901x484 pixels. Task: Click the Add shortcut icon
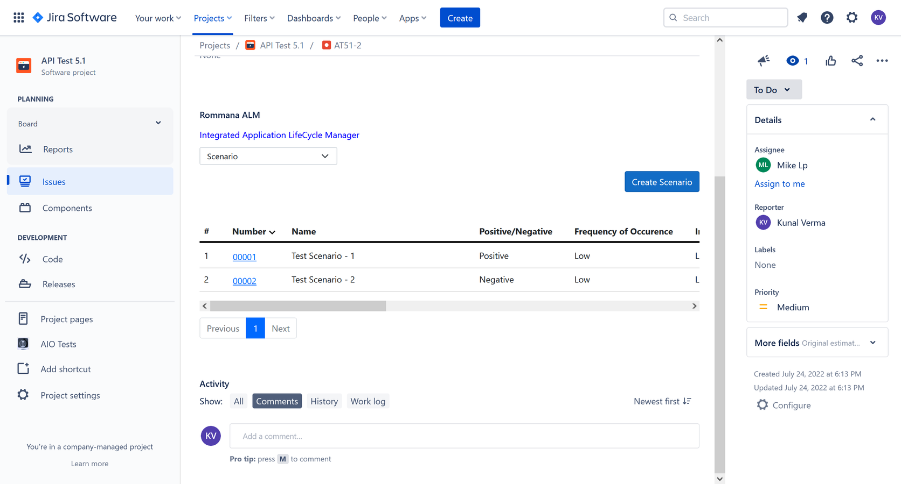[x=23, y=368]
